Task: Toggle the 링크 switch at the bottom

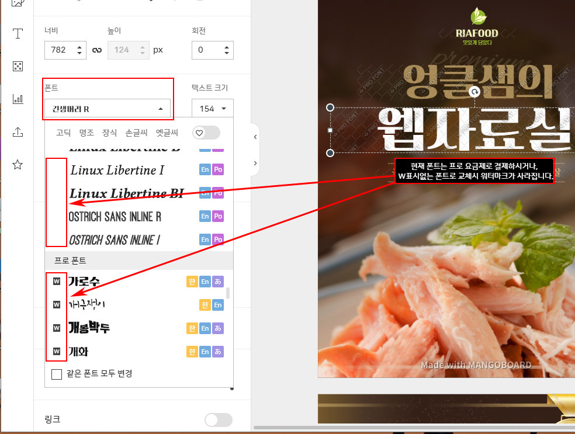Action: 218,420
